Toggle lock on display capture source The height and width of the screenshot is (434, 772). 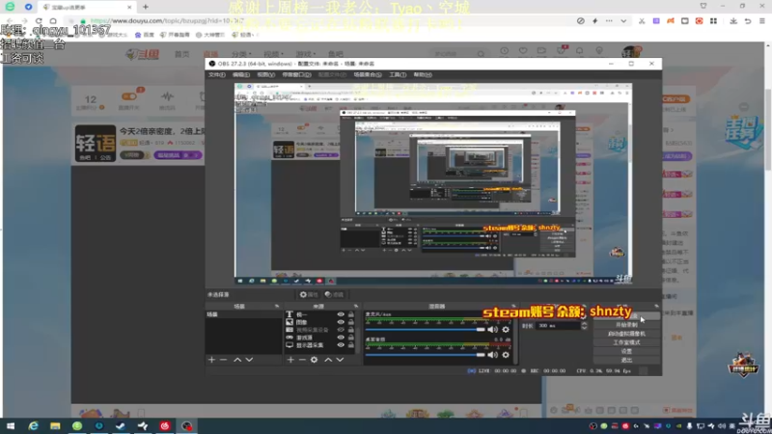351,345
